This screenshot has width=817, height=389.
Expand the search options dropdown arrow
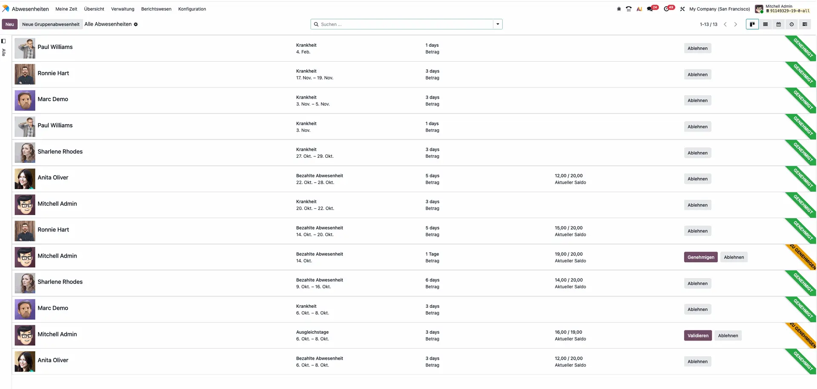pos(497,24)
